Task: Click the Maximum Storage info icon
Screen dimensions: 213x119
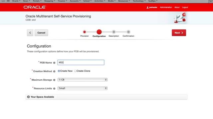Action: tap(54, 80)
